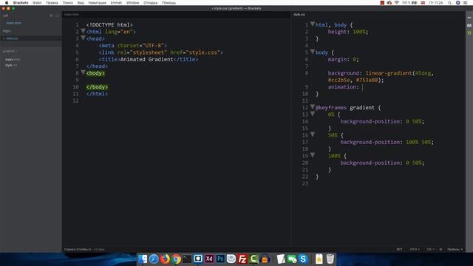Viewport: 473px width, 266px height.
Task: Open the Brackets application menu
Action: [x=21, y=3]
